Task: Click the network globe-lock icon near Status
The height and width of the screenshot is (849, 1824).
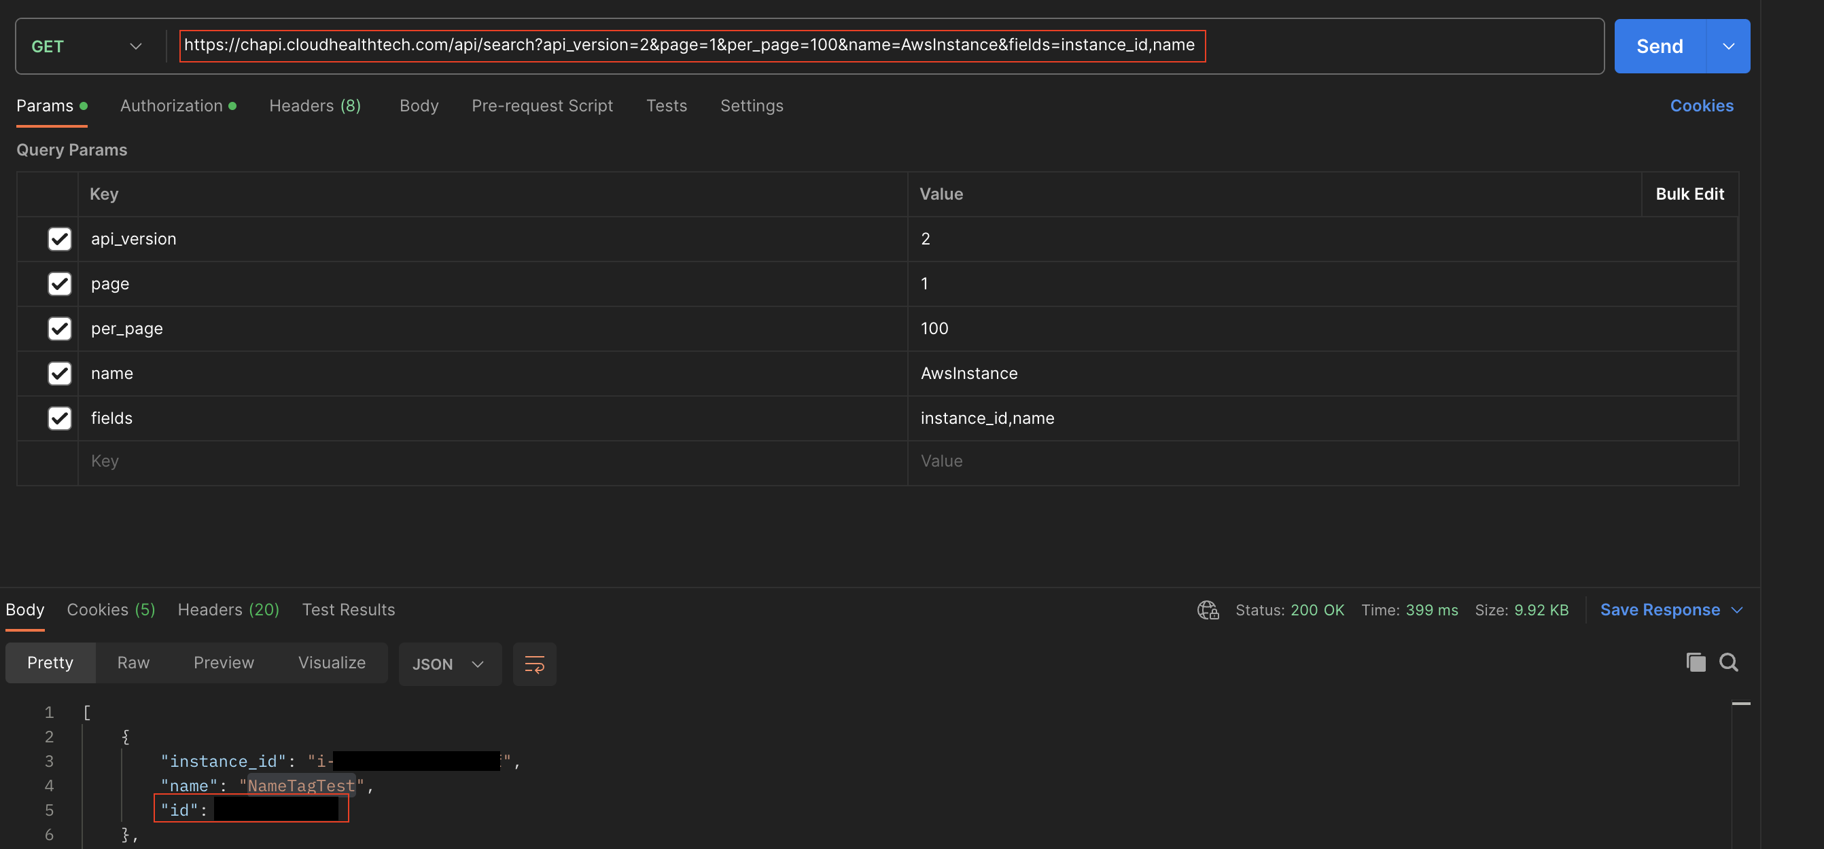Action: point(1207,610)
